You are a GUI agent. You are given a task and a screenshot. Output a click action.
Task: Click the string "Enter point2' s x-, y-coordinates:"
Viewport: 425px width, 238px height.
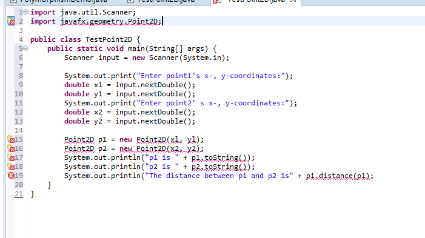213,103
